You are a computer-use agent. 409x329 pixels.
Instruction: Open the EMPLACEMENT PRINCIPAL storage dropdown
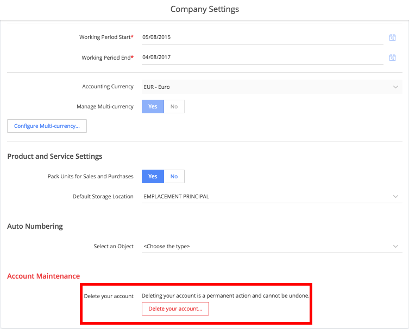[x=272, y=197]
